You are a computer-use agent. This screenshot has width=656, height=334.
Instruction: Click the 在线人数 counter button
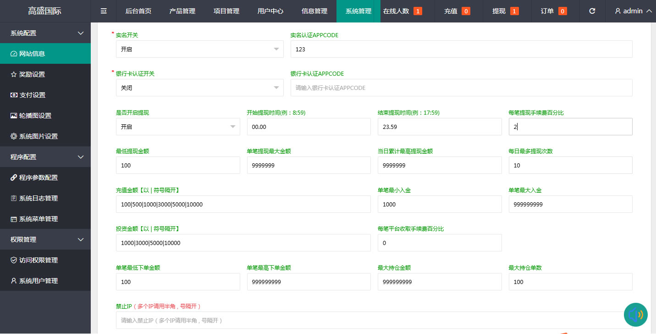click(402, 11)
